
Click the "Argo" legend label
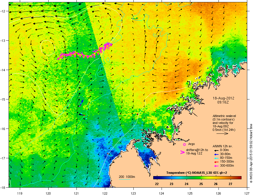pyautogui.click(x=191, y=144)
